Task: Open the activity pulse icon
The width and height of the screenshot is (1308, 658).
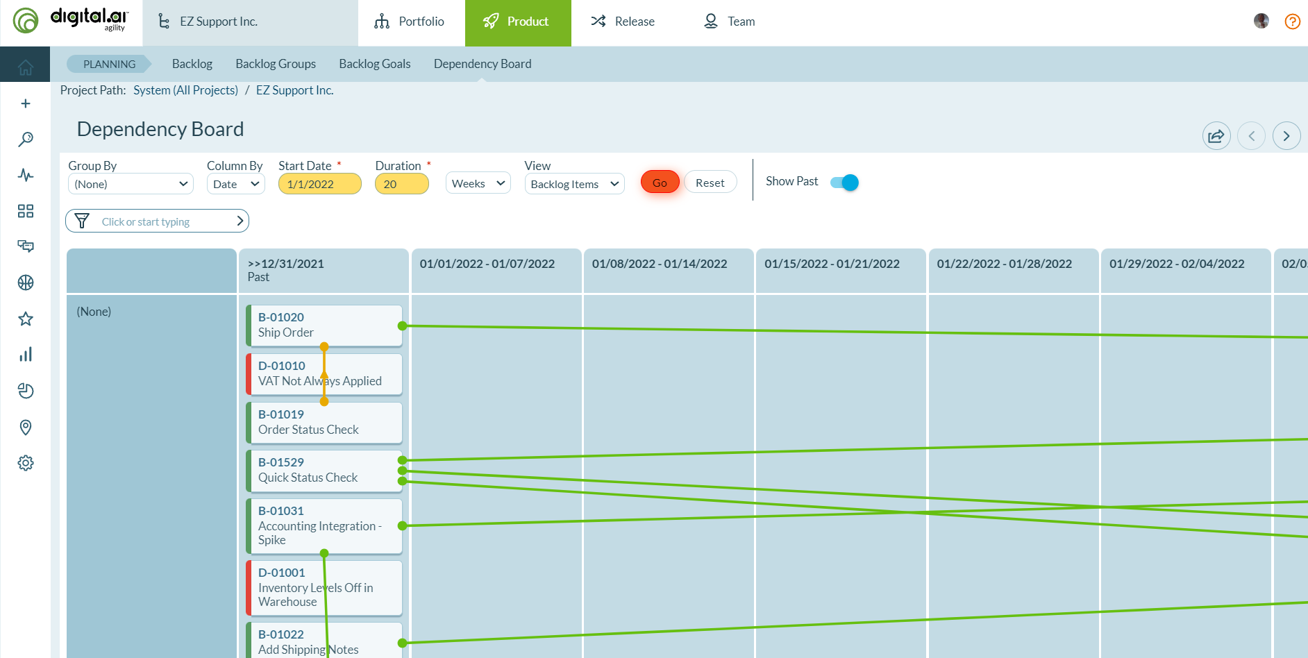Action: tap(26, 175)
